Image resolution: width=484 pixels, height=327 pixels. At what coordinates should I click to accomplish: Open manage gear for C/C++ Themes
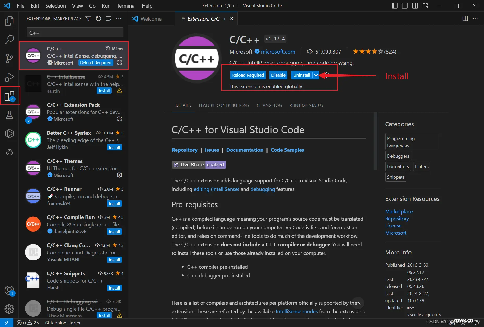pos(120,175)
